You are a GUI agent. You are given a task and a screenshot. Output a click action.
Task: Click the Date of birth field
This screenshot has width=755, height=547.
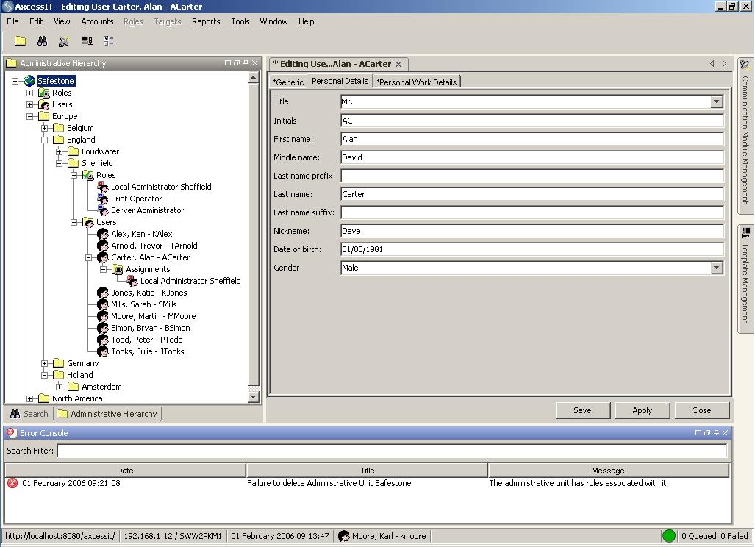(532, 249)
